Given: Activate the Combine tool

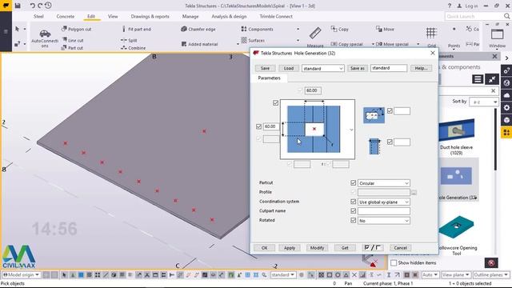Looking at the screenshot, I should click(x=133, y=48).
